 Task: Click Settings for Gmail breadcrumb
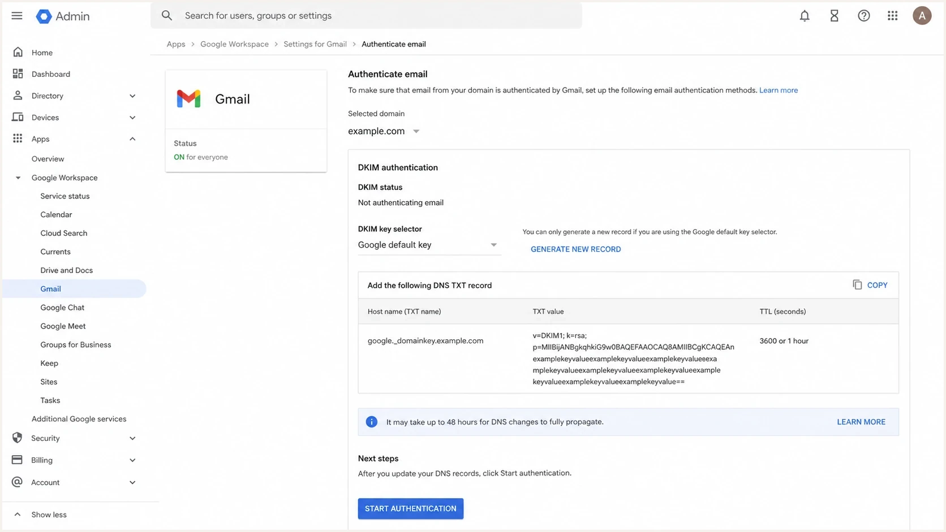[x=315, y=44]
